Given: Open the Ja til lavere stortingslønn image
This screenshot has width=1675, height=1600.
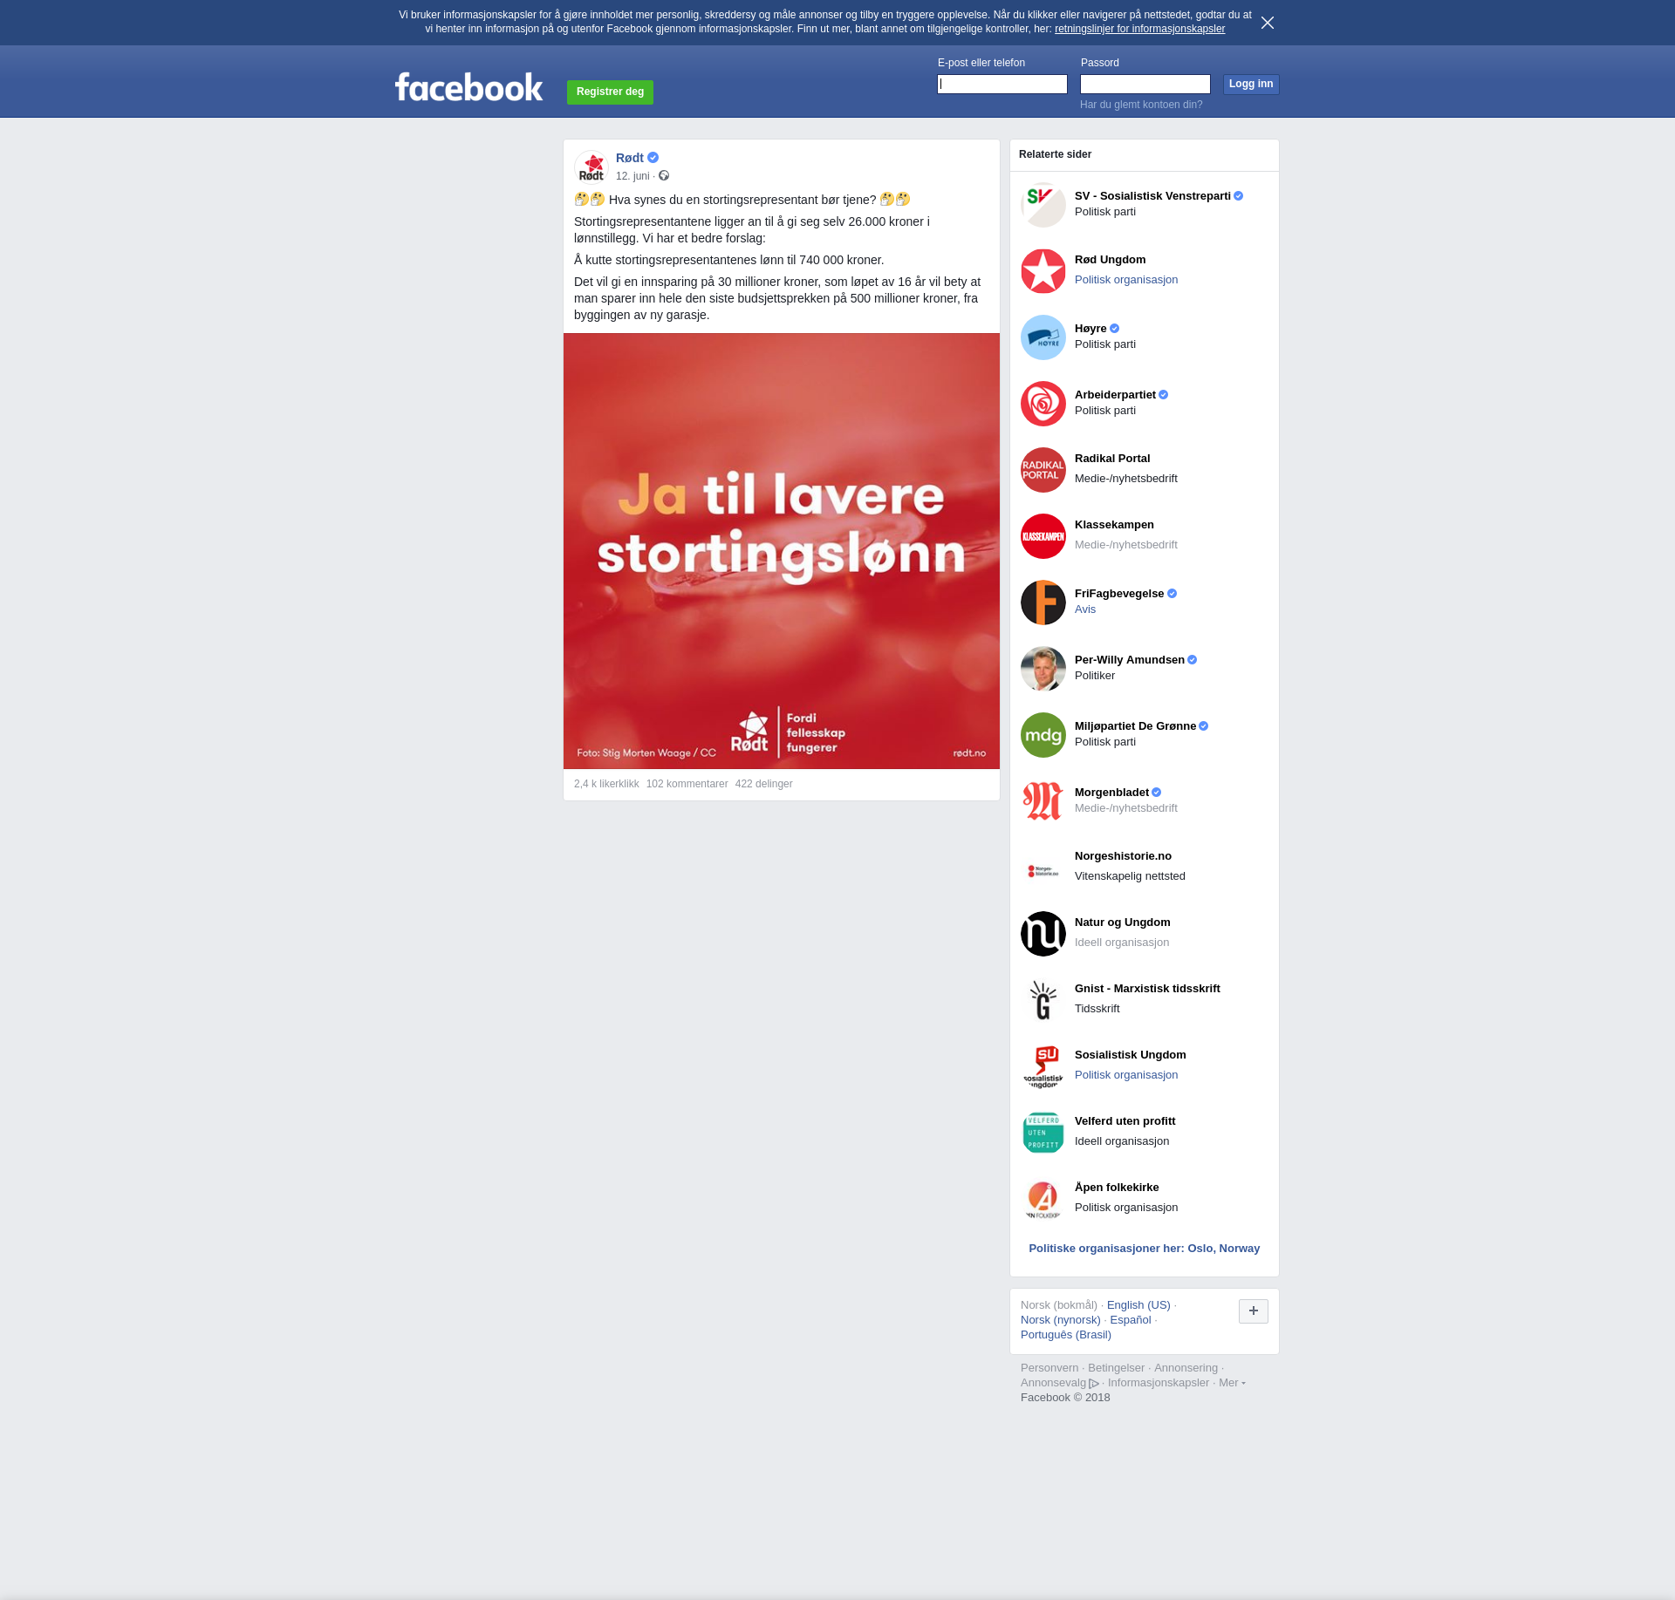Looking at the screenshot, I should (x=781, y=551).
